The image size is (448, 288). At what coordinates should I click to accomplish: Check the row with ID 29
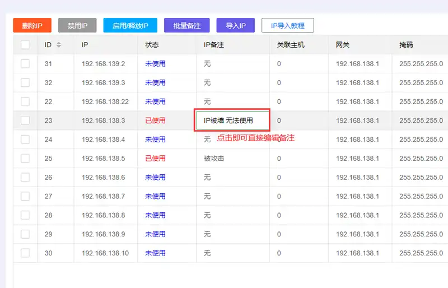click(x=25, y=234)
